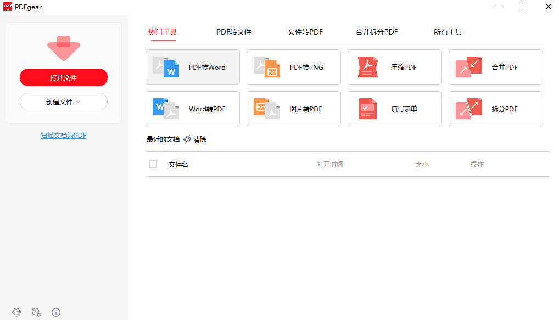Click the info icon at the bottom
Image resolution: width=559 pixels, height=320 pixels.
(56, 312)
